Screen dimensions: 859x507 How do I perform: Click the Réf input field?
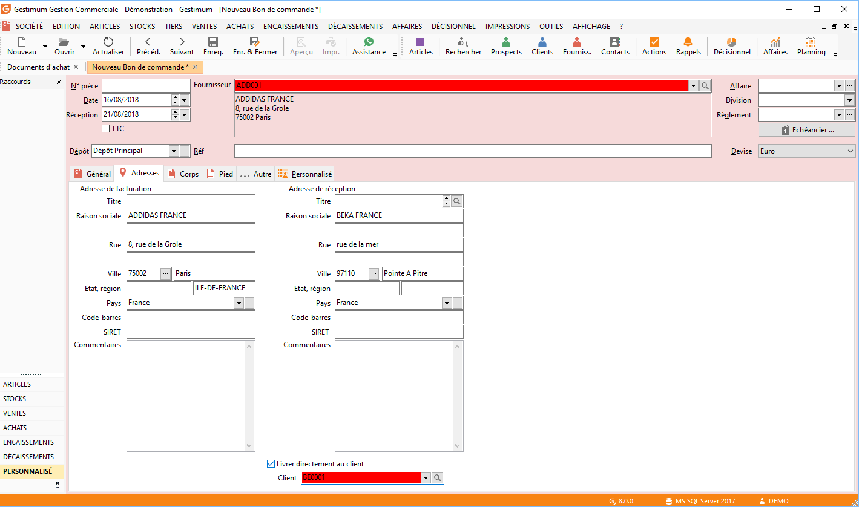pos(473,151)
